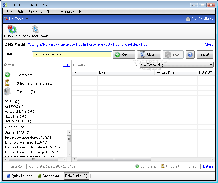Click the 'Host File ( 0 )' count text
Viewport: 218px width, 183px height.
click(15, 116)
